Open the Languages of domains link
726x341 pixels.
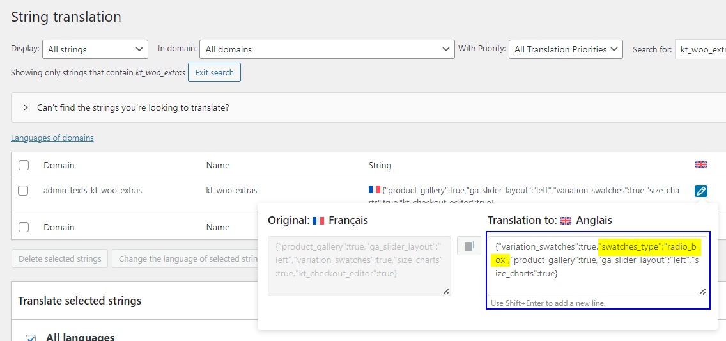pyautogui.click(x=52, y=138)
